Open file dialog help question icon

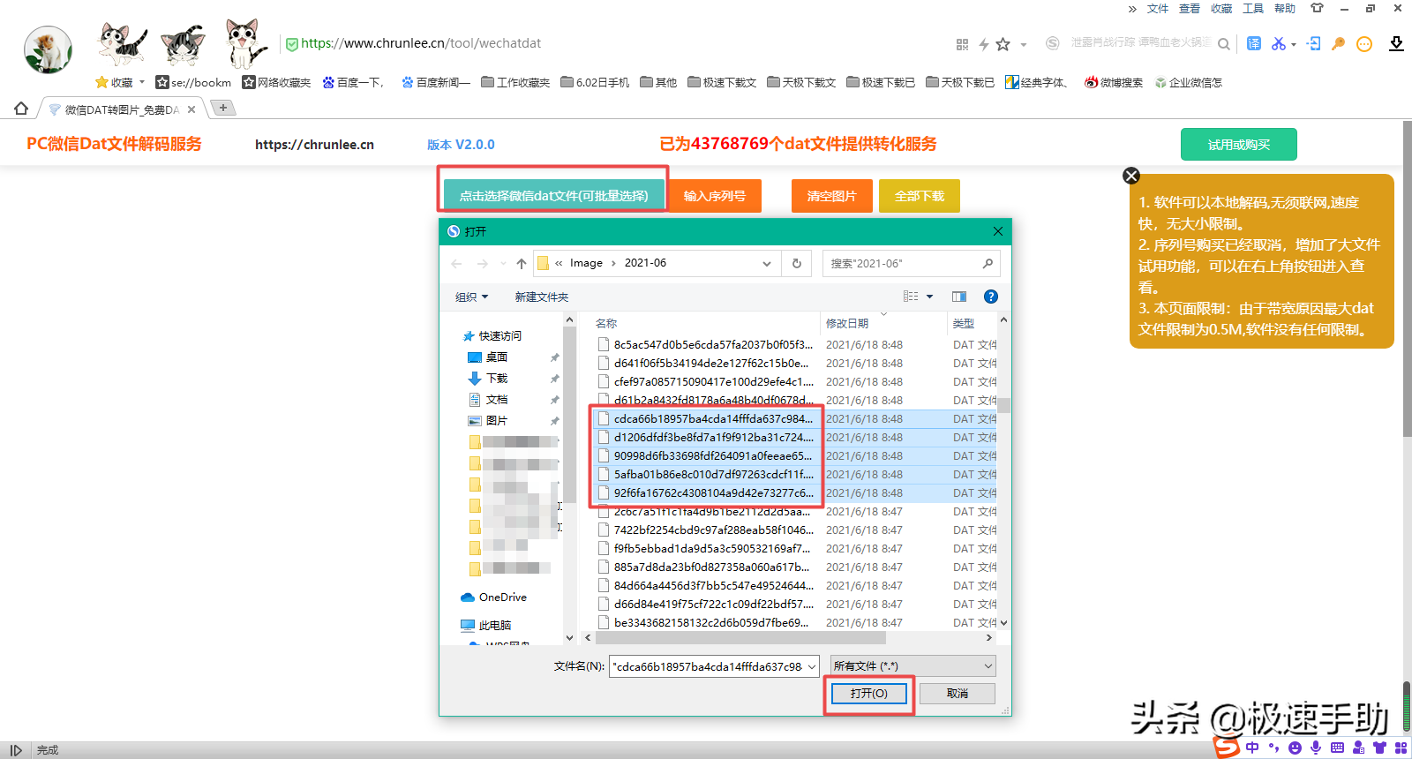991,297
